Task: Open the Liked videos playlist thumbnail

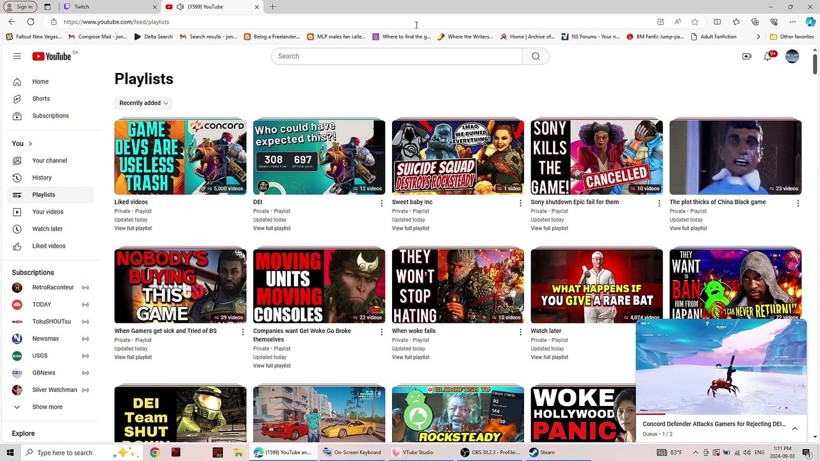Action: 180,157
